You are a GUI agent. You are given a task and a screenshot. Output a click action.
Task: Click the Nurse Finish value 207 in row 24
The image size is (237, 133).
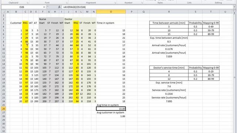click(55, 101)
